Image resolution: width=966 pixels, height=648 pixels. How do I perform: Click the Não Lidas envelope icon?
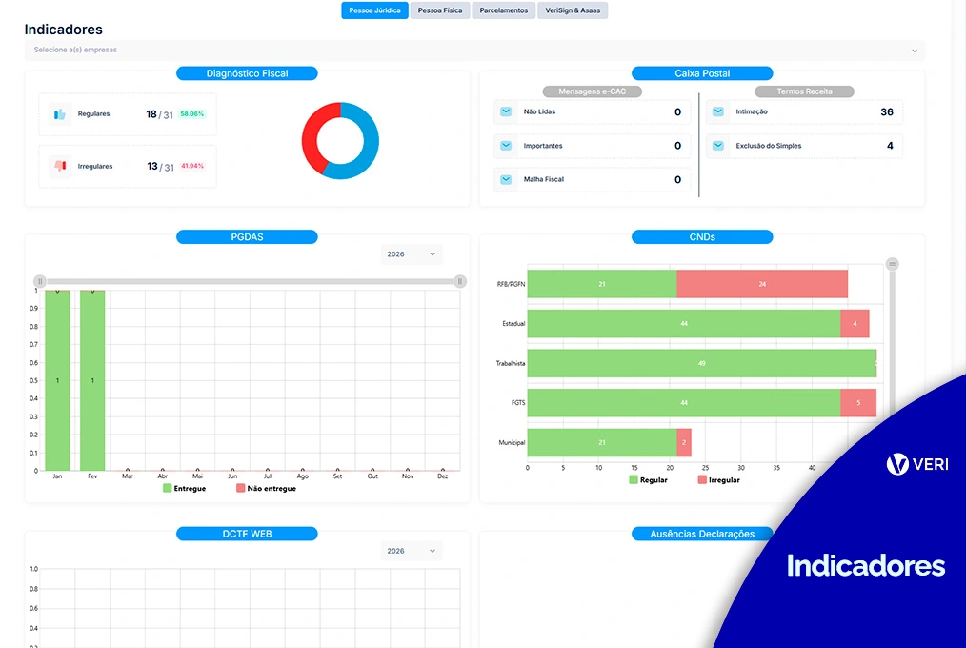click(506, 111)
